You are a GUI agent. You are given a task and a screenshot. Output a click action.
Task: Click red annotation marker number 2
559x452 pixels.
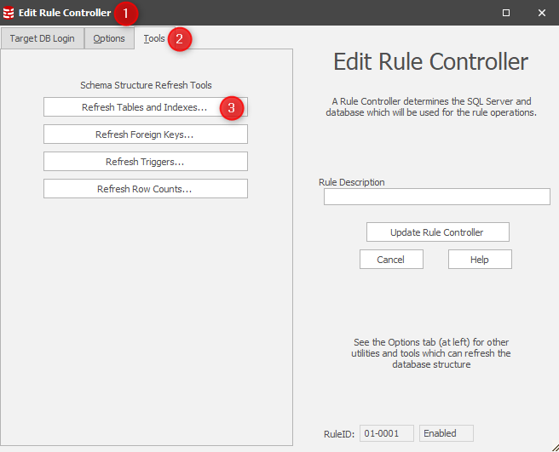click(180, 39)
